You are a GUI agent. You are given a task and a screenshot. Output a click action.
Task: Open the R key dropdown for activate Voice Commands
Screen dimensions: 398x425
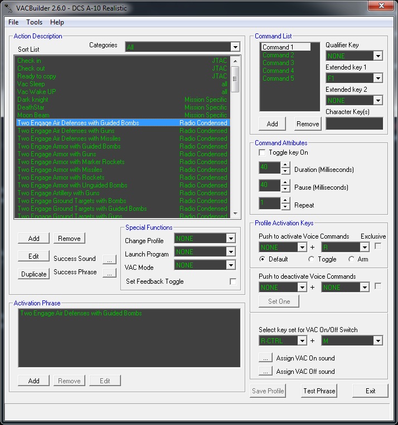click(365, 247)
